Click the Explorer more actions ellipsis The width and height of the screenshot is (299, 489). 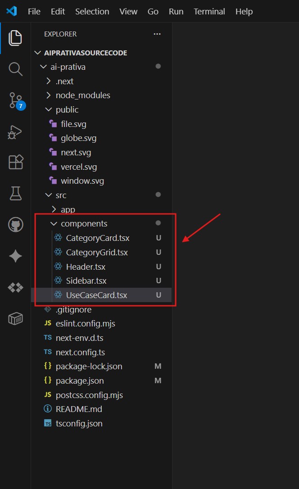(x=157, y=34)
